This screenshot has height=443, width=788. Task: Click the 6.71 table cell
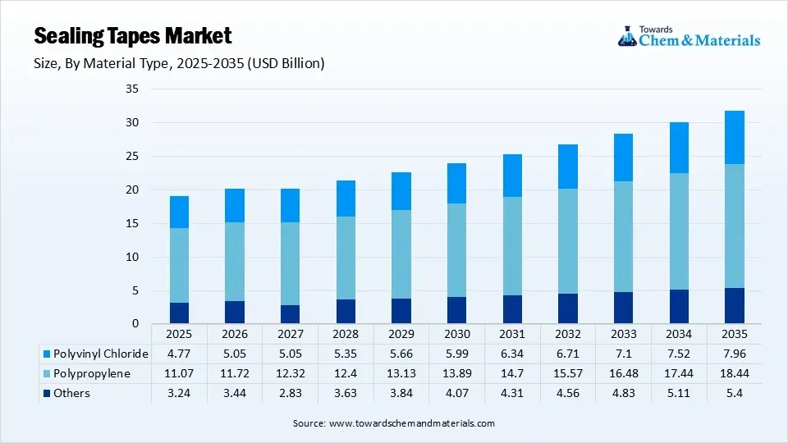568,354
